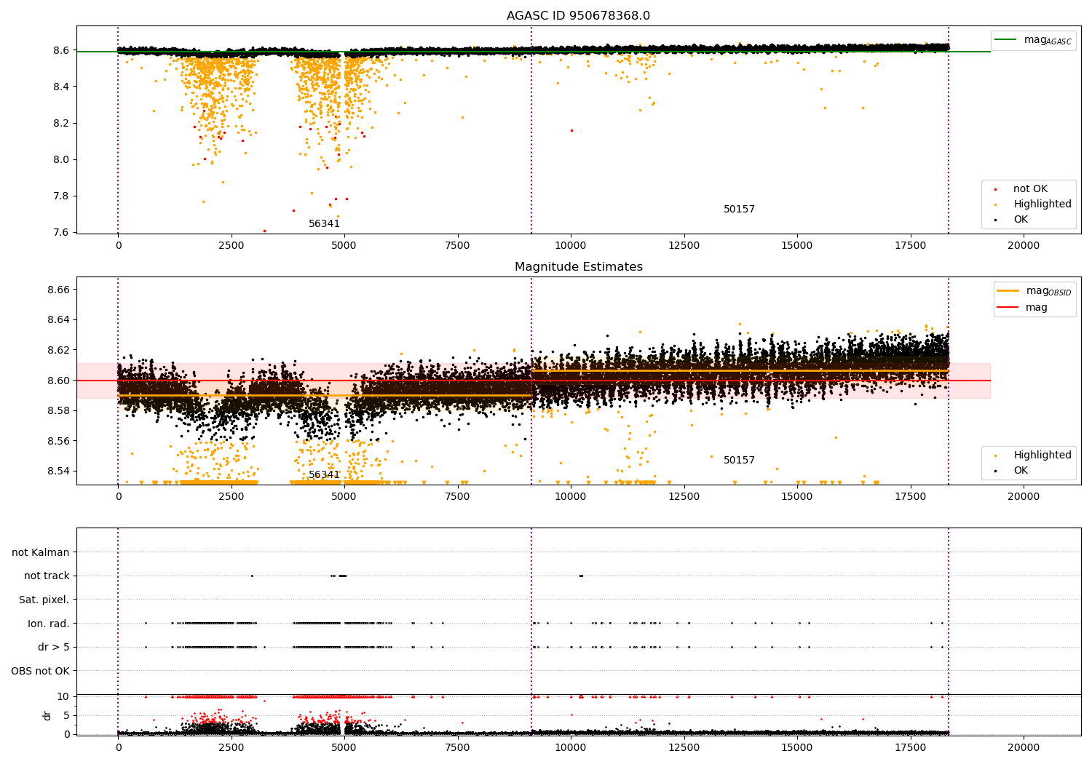Click the '15000' x-axis tick of Magnitude Estimates plot

[797, 497]
